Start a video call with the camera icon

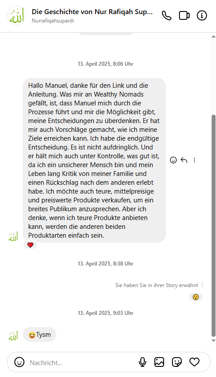click(184, 15)
